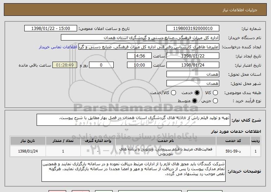
Task: Click the طبقه بندی موضوعی label
Action: tap(242, 93)
